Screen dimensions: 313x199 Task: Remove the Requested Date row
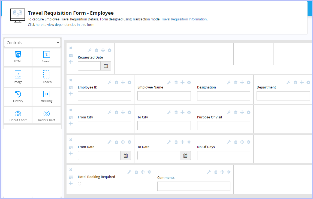click(71, 48)
